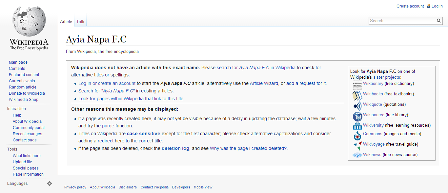
Task: Click the Wikiversity icon
Action: click(x=357, y=126)
